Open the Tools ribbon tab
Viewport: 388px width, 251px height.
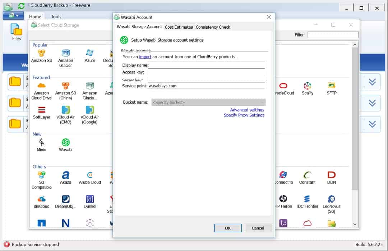point(56,16)
